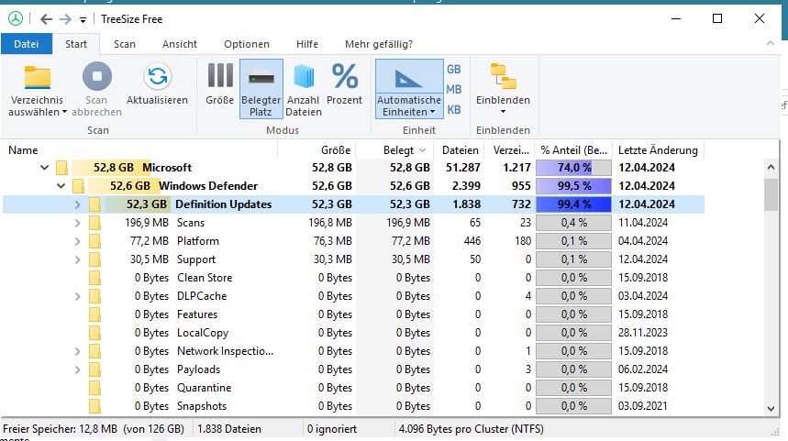Sort by the % Anteil column header
The width and height of the screenshot is (788, 441).
(x=574, y=150)
